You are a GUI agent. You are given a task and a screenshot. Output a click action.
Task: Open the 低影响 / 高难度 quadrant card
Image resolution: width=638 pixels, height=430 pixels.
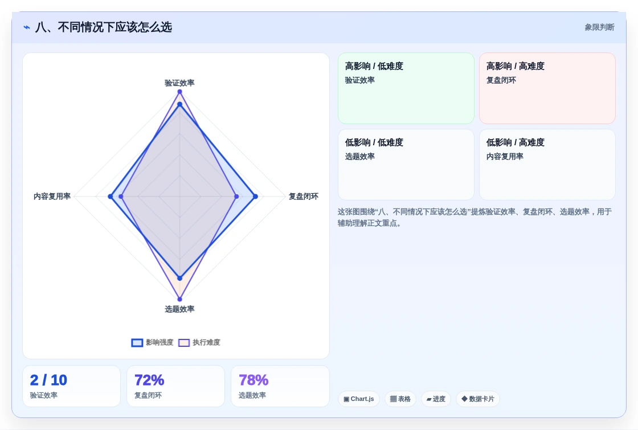(547, 165)
